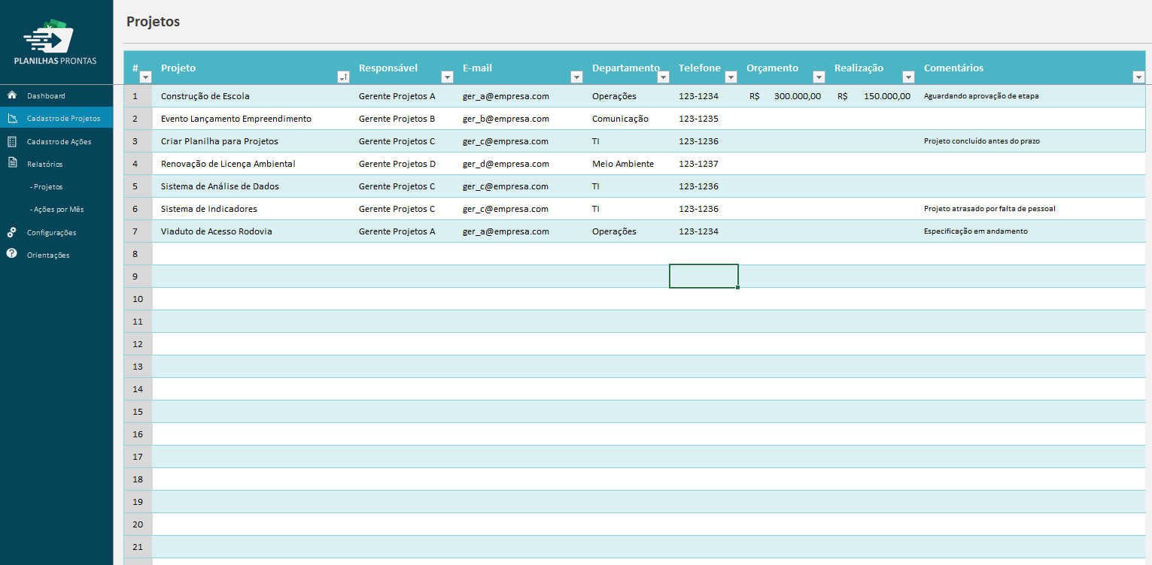Click the ger_d@empresa.com email link
The image size is (1152, 565).
[x=506, y=163]
